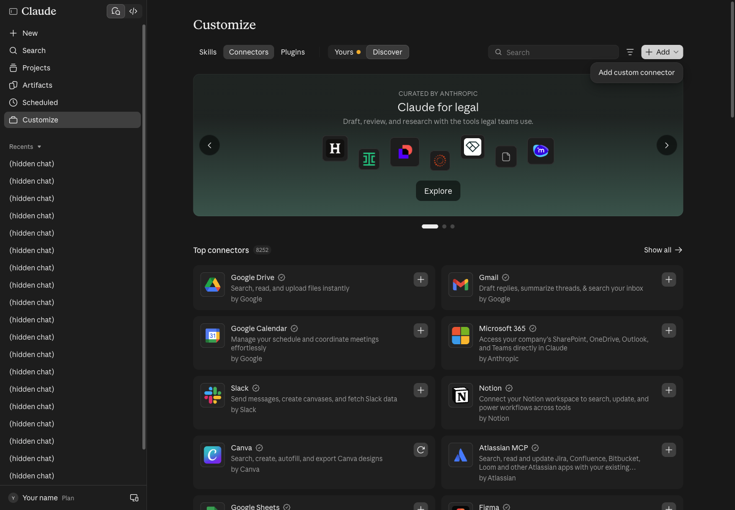Click the Explore button
Viewport: 735px width, 510px height.
438,191
